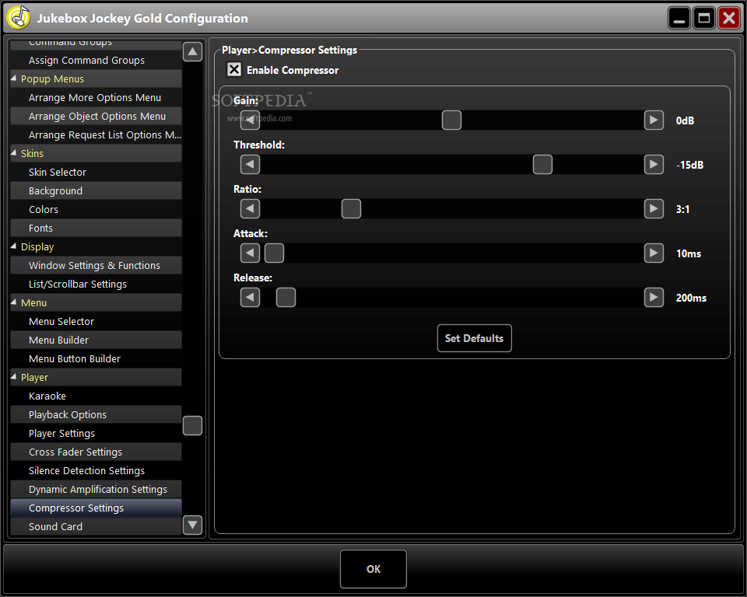Select the Threshold slider handle
This screenshot has height=597, width=747.
coord(542,164)
